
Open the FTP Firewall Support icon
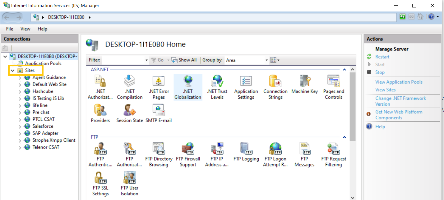(x=188, y=155)
